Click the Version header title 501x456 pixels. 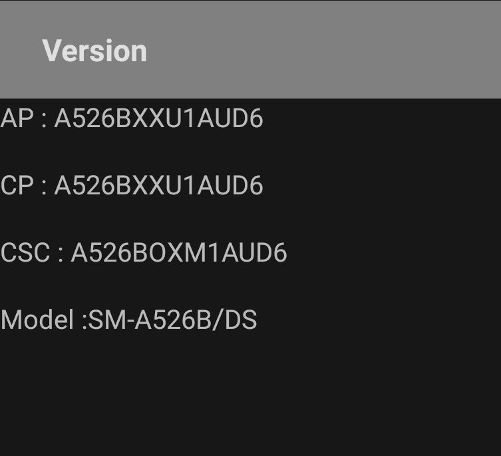click(94, 51)
